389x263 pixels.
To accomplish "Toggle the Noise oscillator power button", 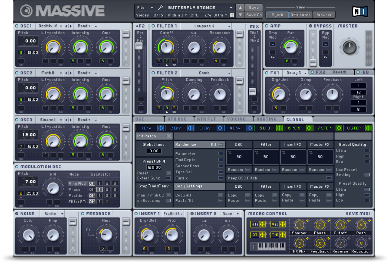I will click(x=17, y=214).
